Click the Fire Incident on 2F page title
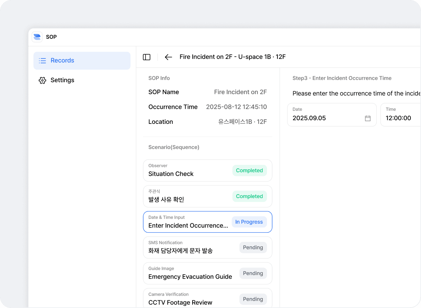 click(x=233, y=57)
